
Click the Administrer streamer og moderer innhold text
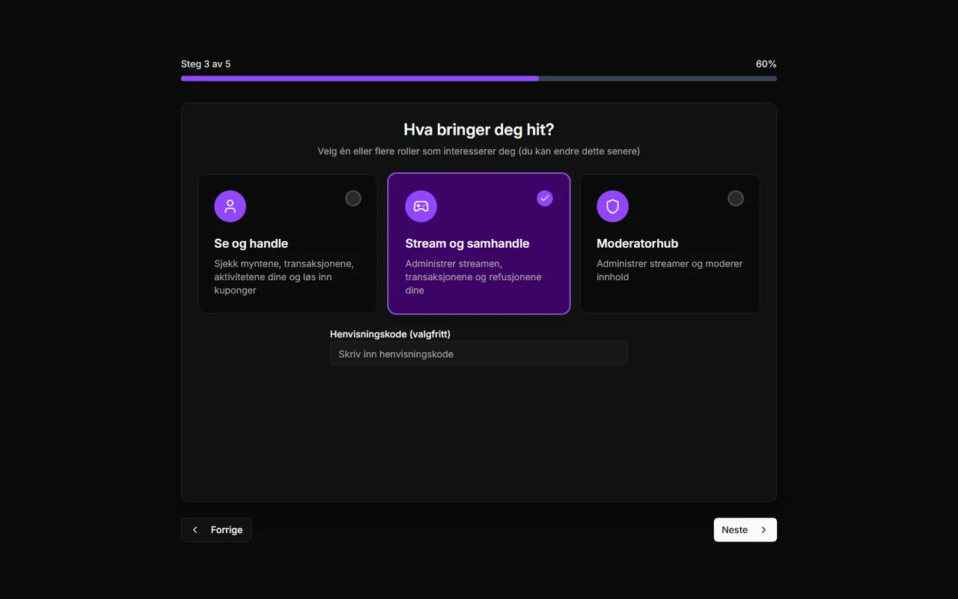point(670,270)
